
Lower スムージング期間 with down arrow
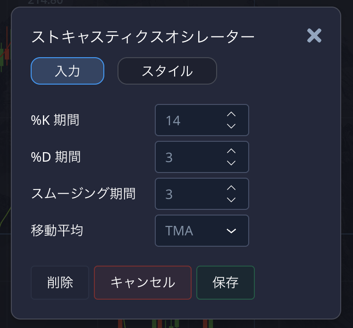click(x=231, y=200)
